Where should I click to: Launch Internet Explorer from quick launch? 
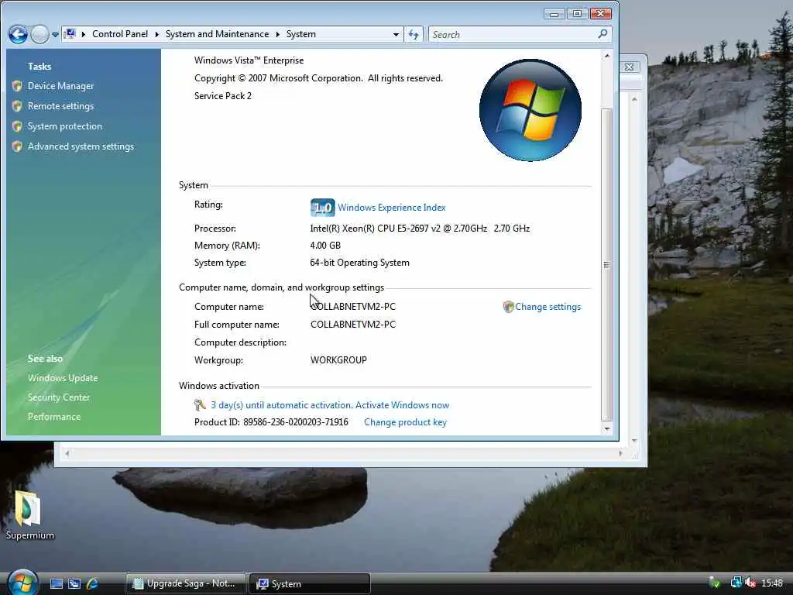click(x=92, y=584)
